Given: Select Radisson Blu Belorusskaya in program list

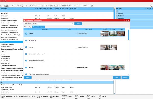Looking at the screenshot, I should [9, 21].
